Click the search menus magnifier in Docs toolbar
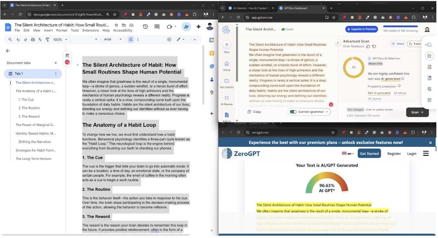 pyautogui.click(x=10, y=39)
